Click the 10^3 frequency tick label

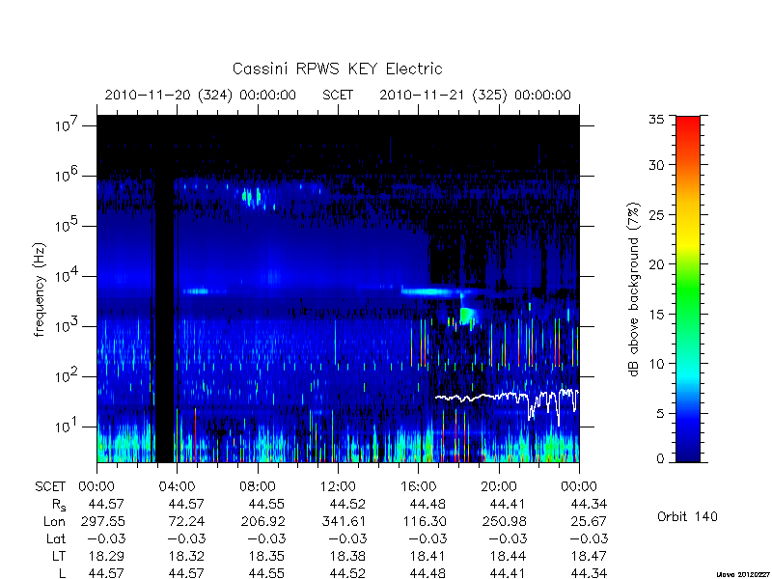68,325
